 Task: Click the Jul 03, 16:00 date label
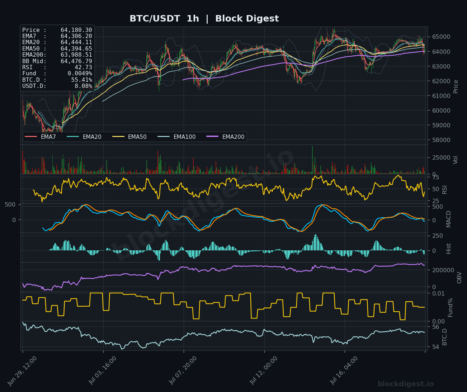tap(103, 371)
